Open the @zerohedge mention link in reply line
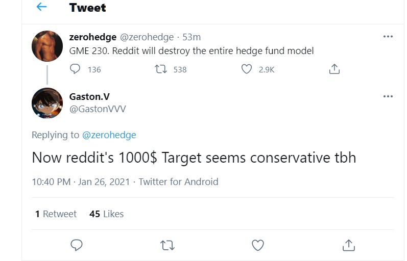Image resolution: width=407 pixels, height=261 pixels. 109,135
